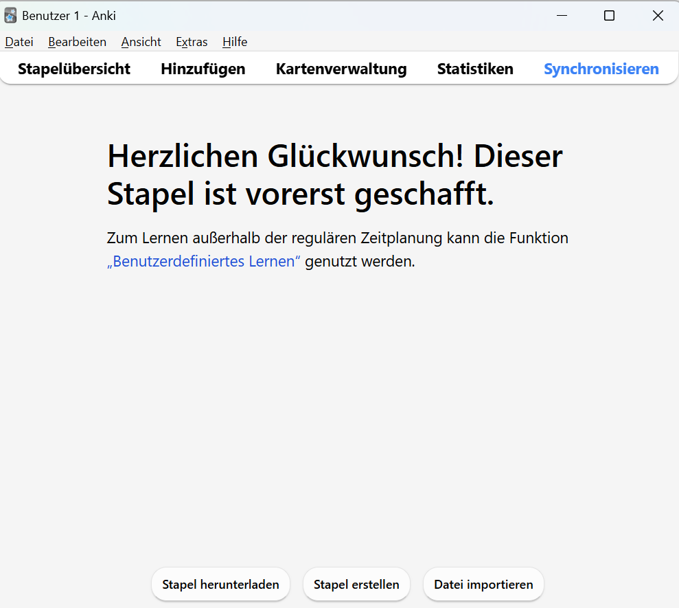The height and width of the screenshot is (608, 679).
Task: Follow the „Benutzerdefiniertes Lernen“ link
Action: (203, 261)
